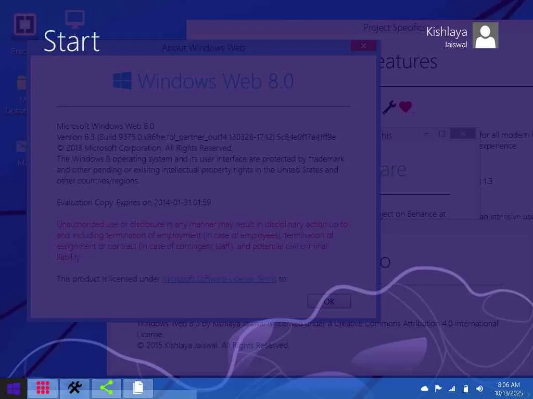Viewport: 533px width, 399px height.
Task: Check the cloud icon in system tray
Action: tap(424, 389)
